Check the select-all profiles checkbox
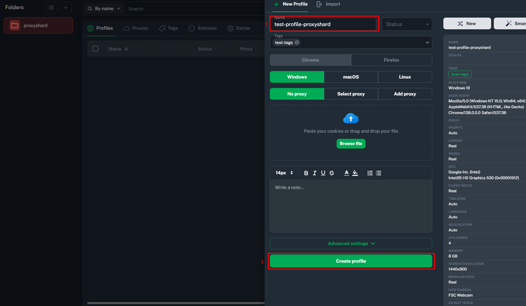 (x=95, y=49)
